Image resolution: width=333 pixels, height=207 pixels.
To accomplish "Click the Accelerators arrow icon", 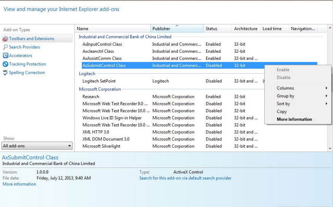I will [5, 55].
